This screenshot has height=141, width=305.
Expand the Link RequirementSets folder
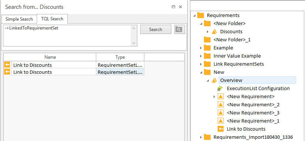(x=201, y=64)
